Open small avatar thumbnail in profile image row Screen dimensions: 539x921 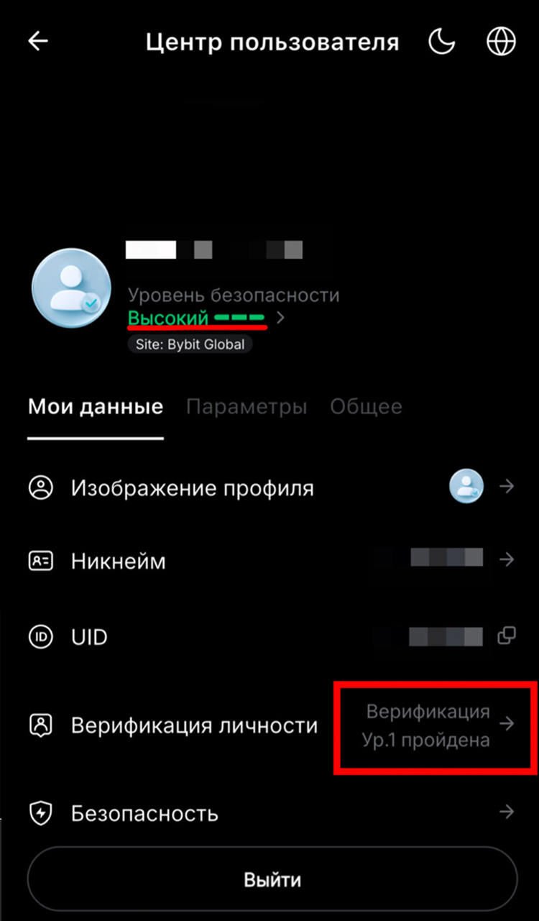[466, 487]
